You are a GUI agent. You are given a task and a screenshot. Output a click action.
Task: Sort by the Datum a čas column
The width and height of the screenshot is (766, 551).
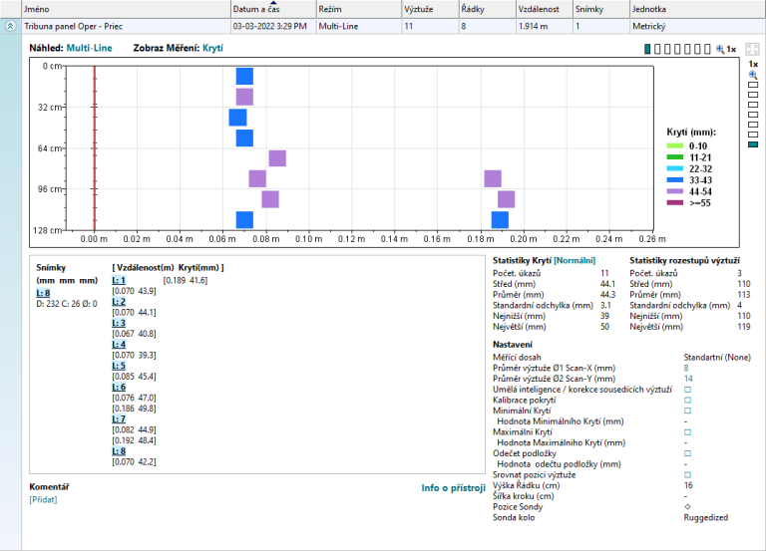(273, 9)
